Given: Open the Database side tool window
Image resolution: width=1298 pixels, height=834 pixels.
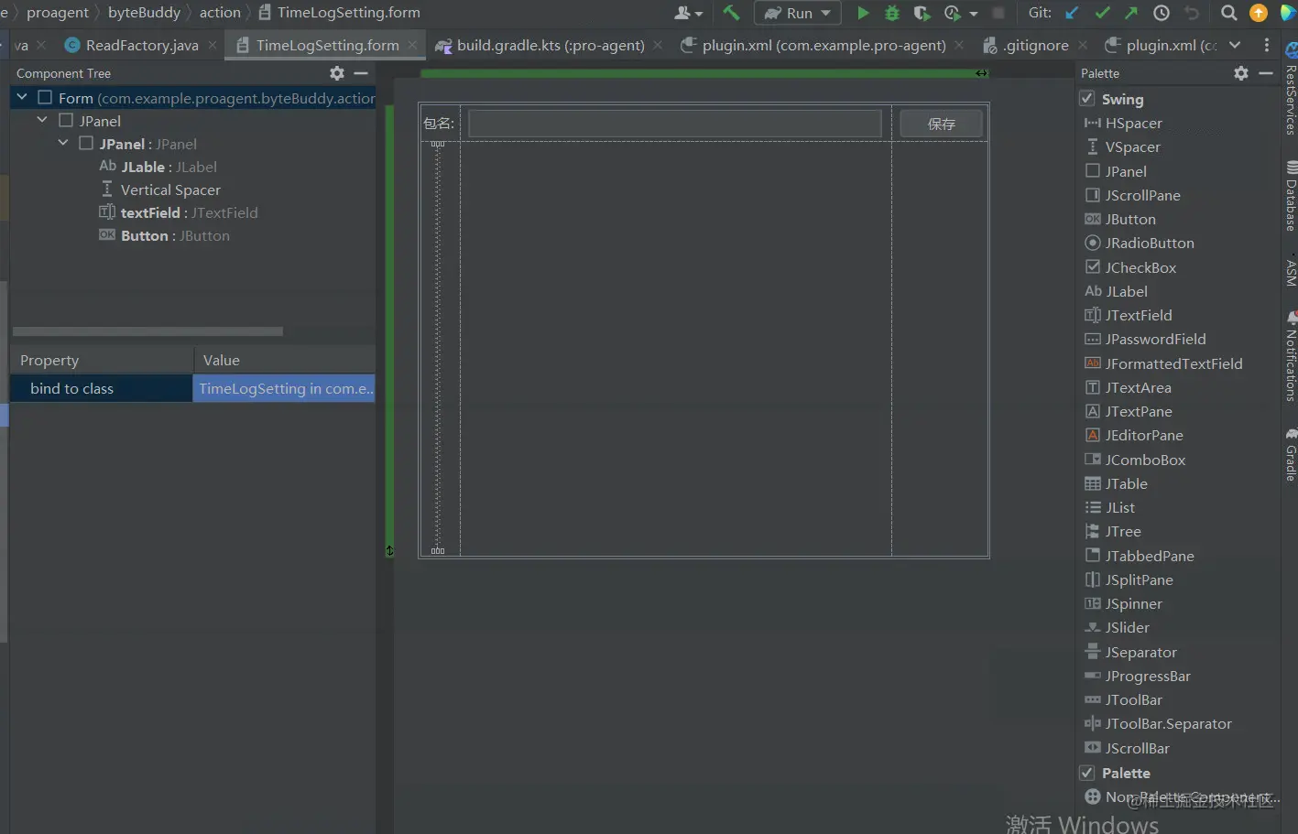Looking at the screenshot, I should pos(1291,197).
